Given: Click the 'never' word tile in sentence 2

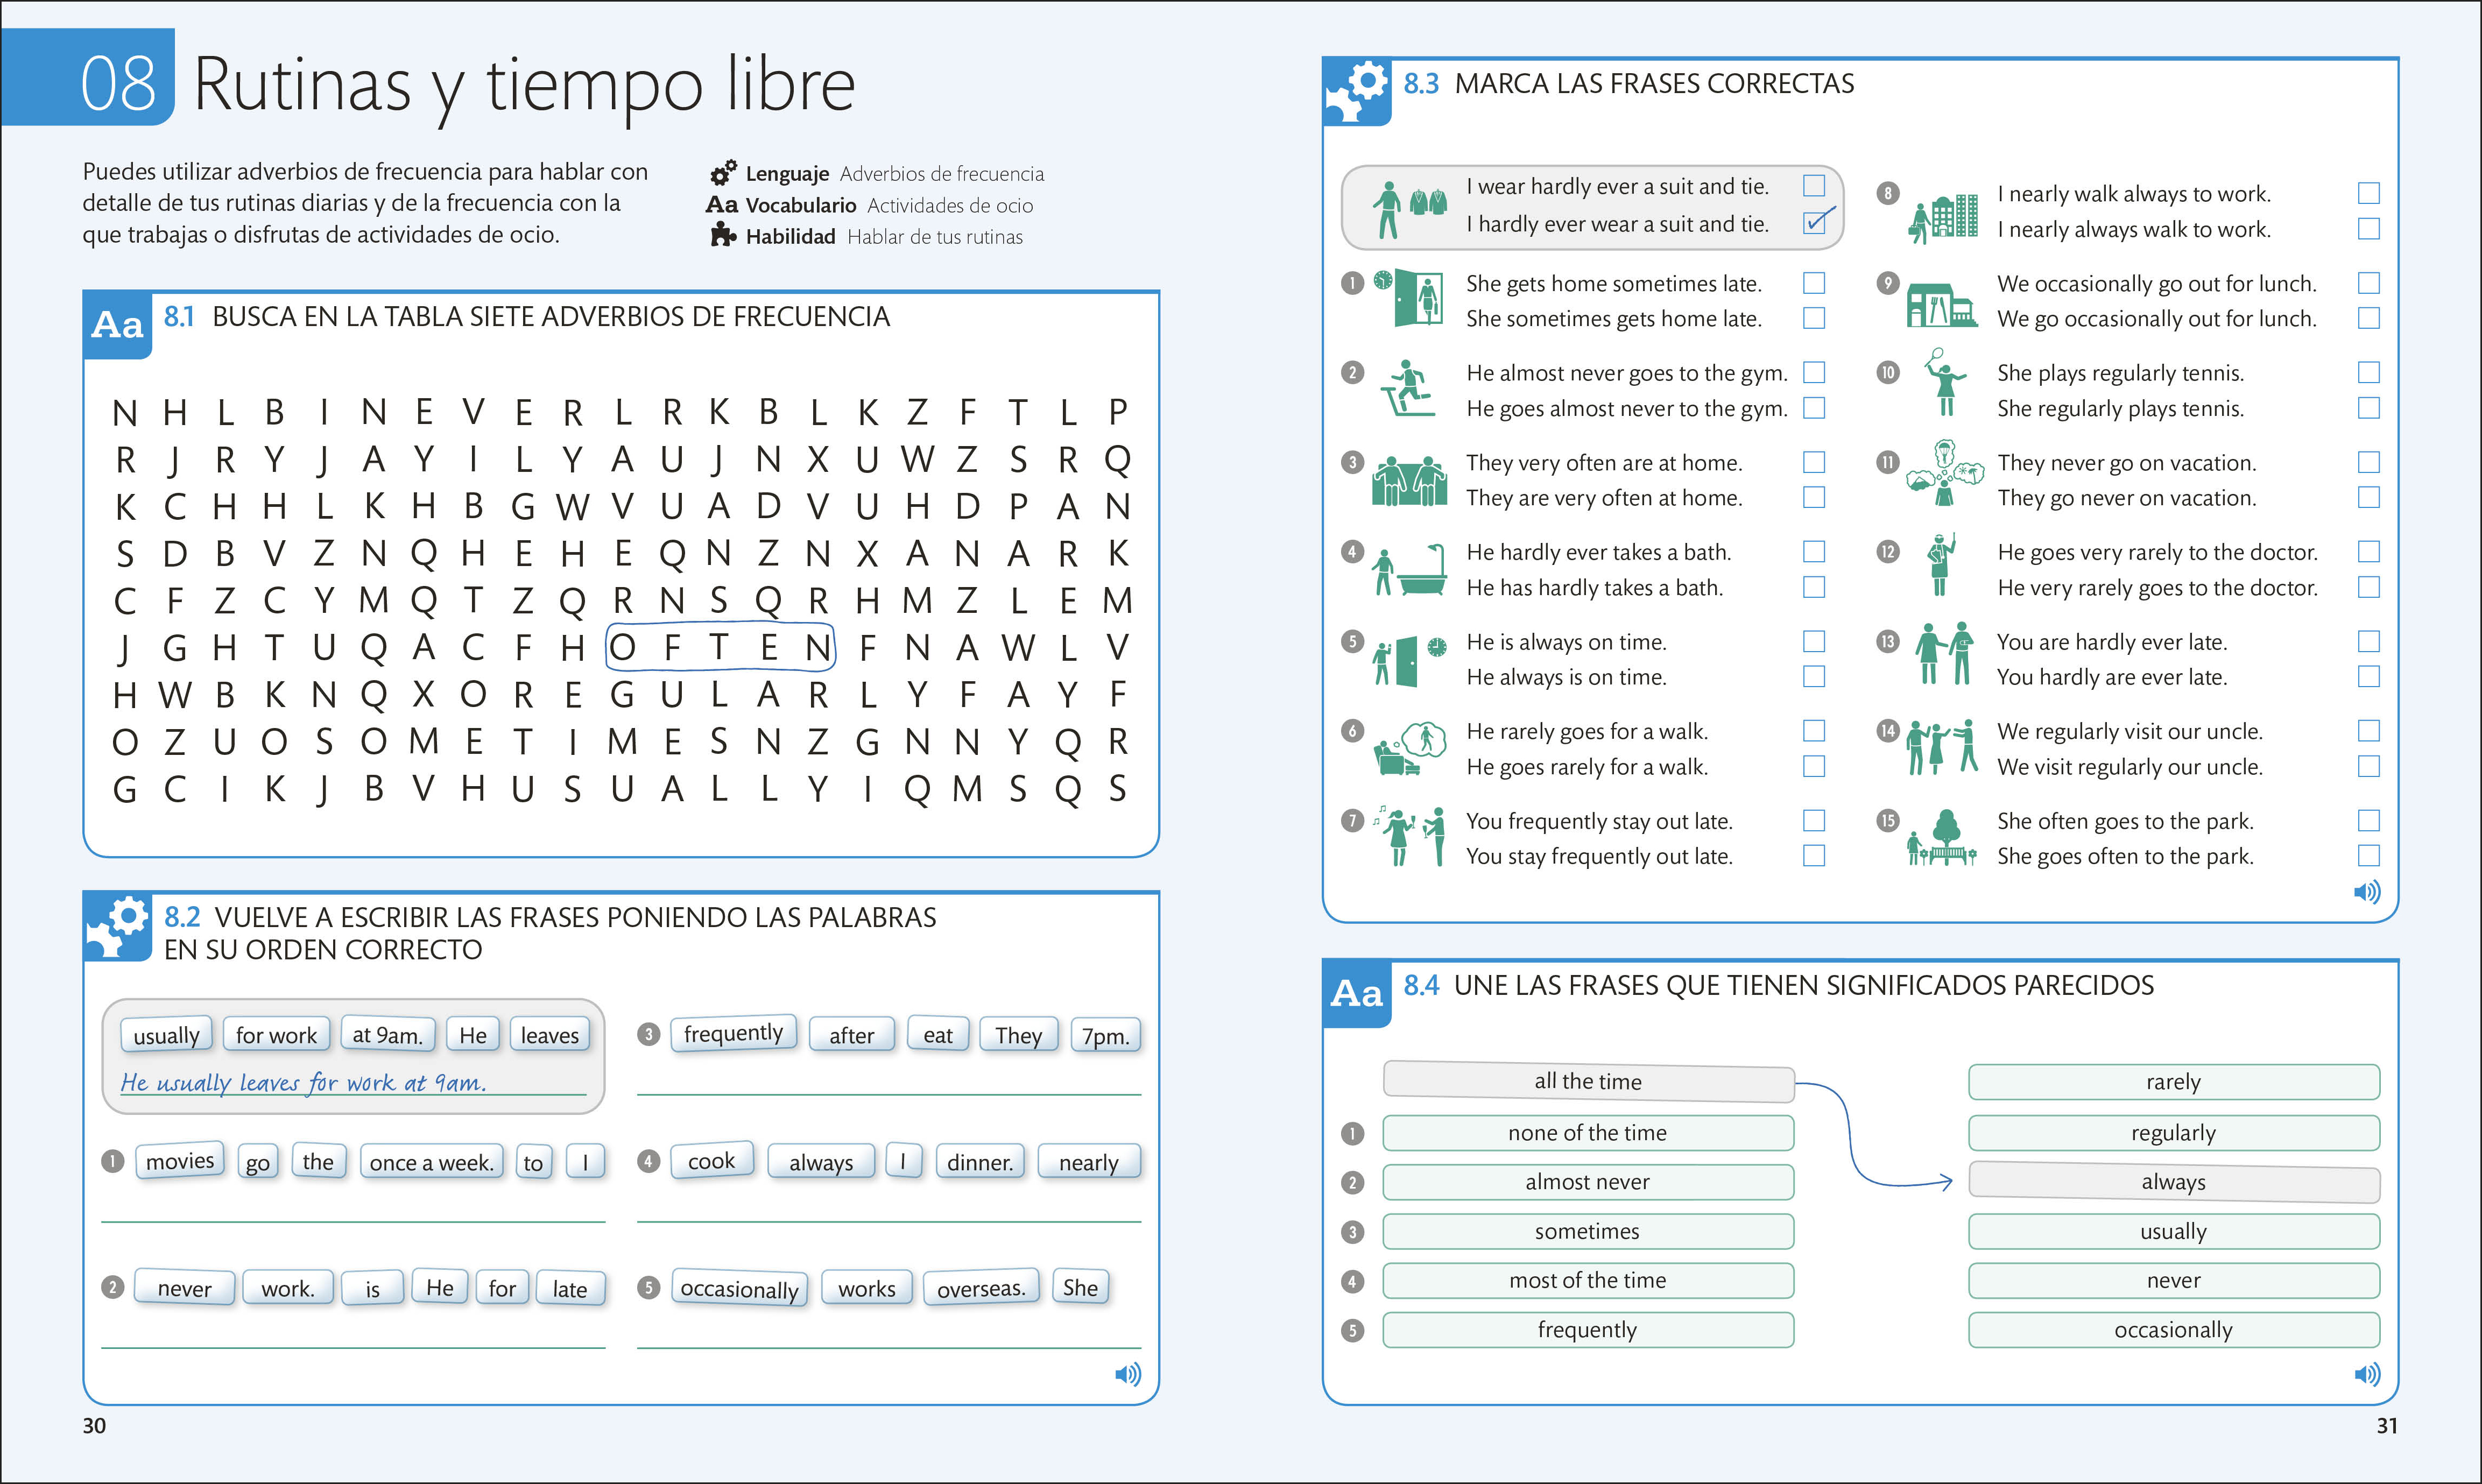Looking at the screenshot, I should [x=185, y=1288].
